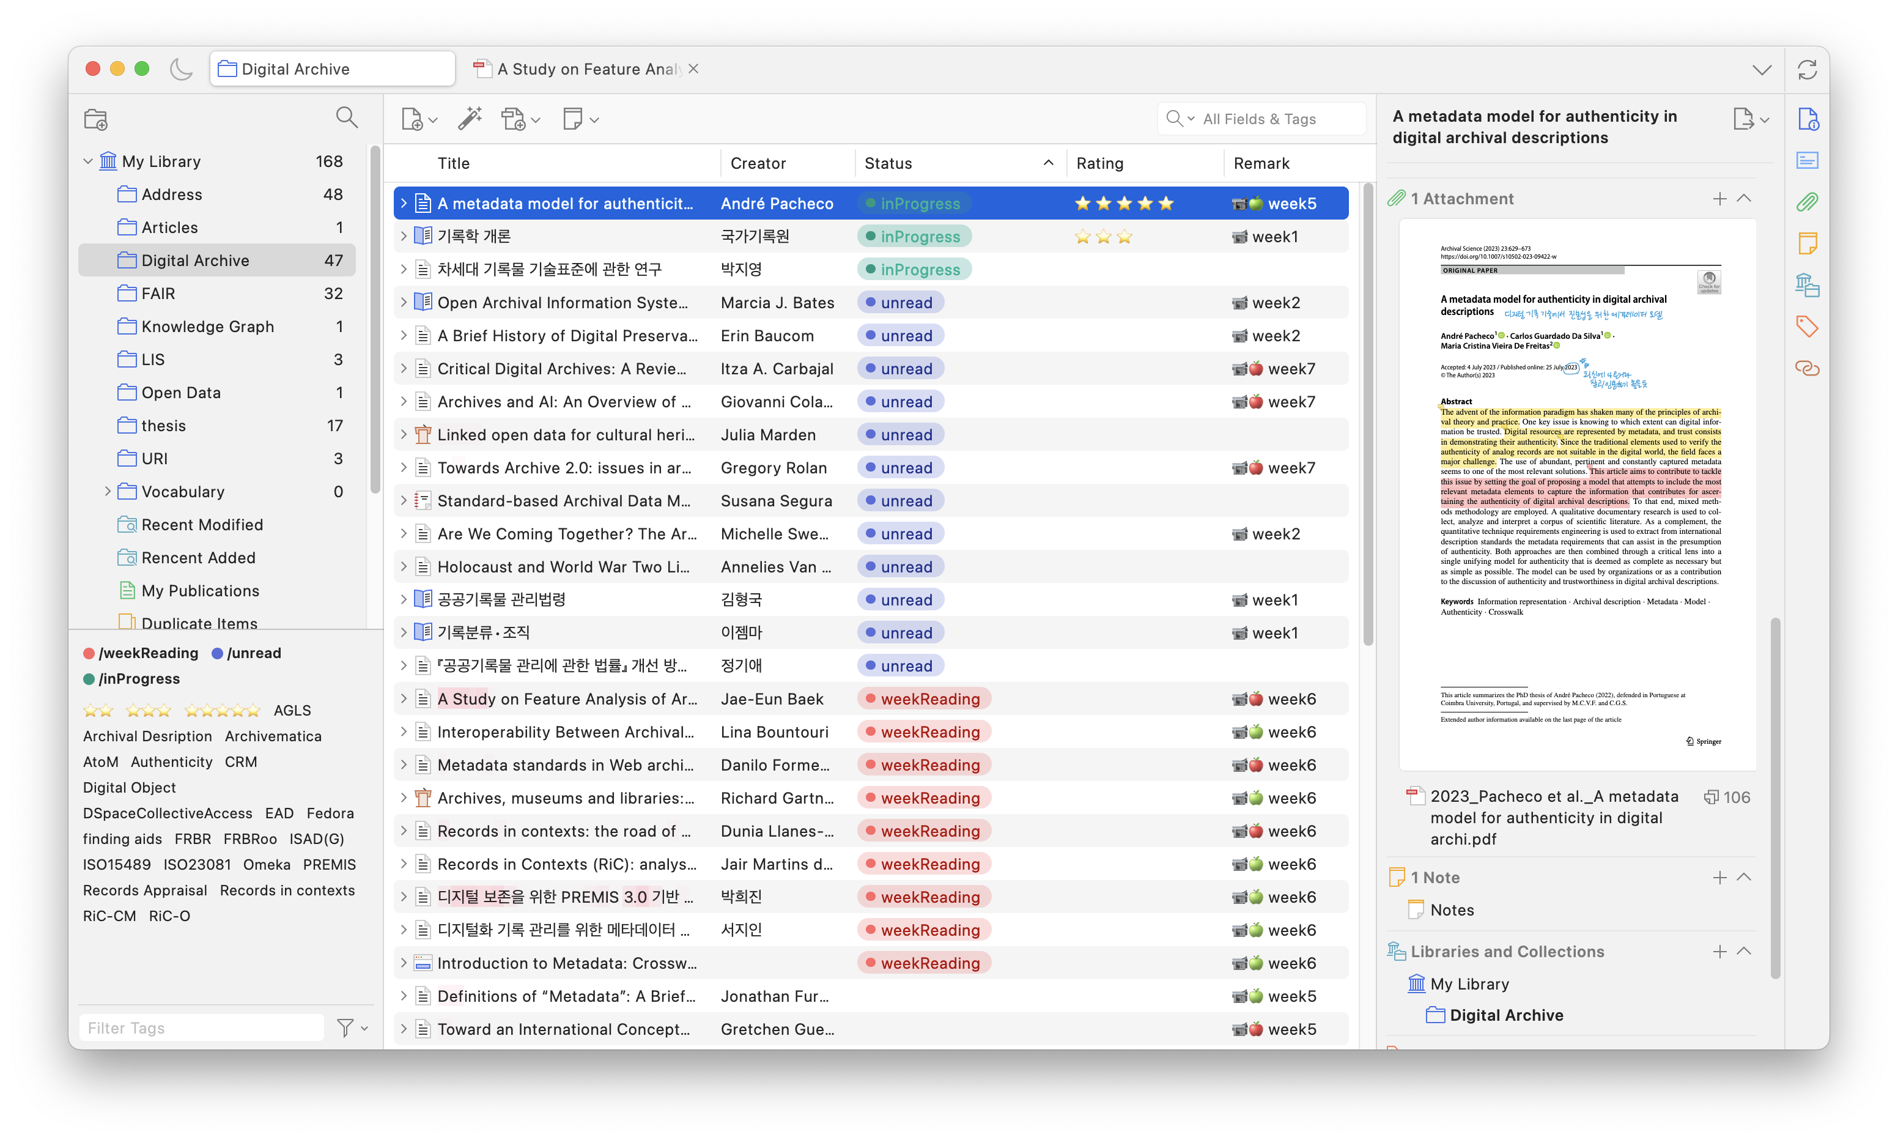Open the My Publications entry

217,591
